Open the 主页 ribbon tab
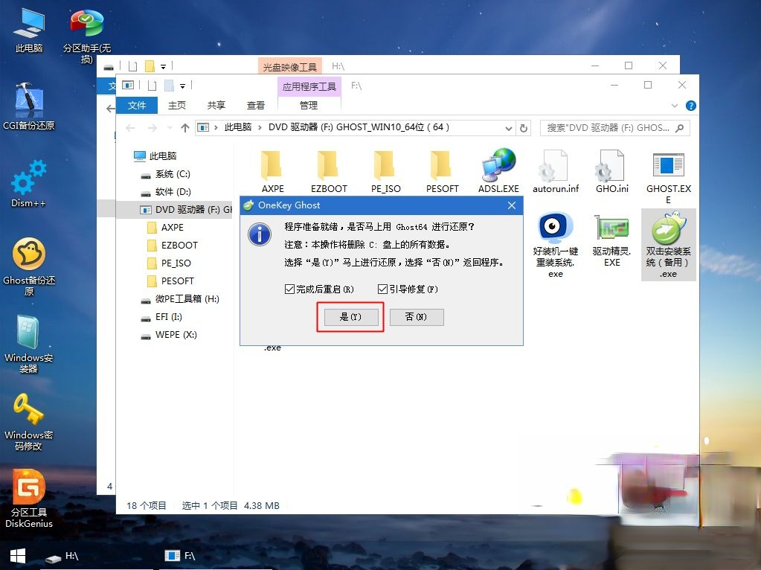The height and width of the screenshot is (570, 761). [176, 106]
